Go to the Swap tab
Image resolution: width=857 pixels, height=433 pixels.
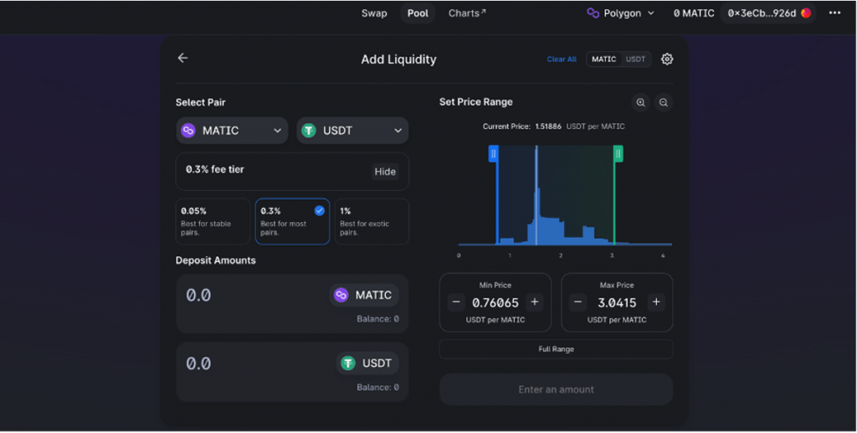pos(374,13)
